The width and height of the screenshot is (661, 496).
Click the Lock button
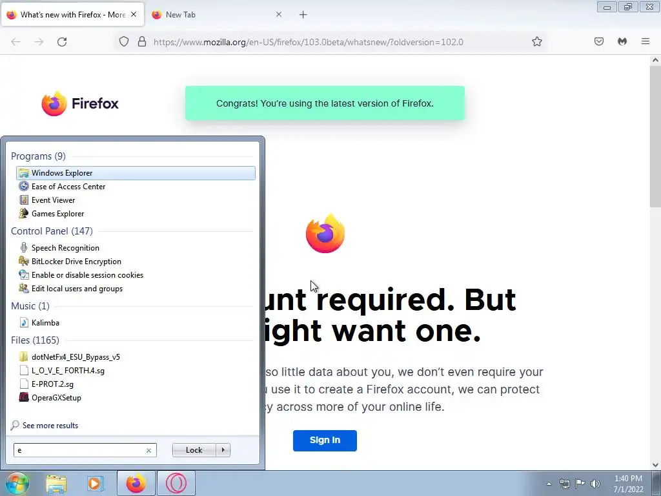194,450
